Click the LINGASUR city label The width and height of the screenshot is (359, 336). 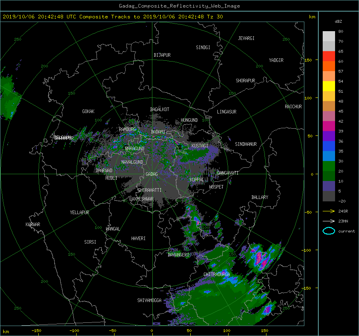click(227, 112)
